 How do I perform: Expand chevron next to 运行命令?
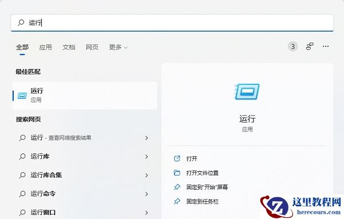pyautogui.click(x=147, y=194)
